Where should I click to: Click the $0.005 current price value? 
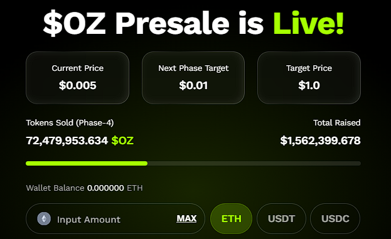(78, 85)
